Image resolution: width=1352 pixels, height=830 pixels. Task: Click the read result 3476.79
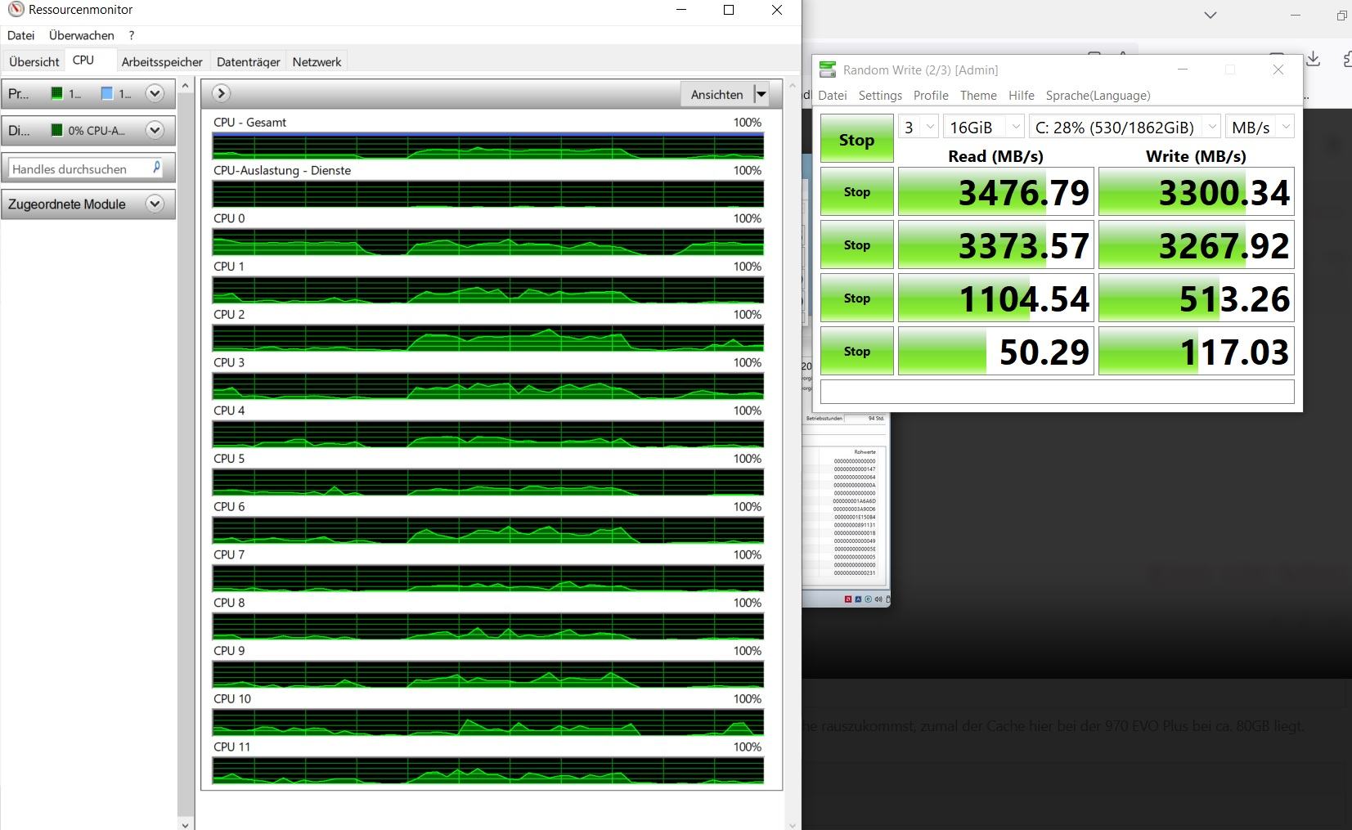[x=995, y=191]
